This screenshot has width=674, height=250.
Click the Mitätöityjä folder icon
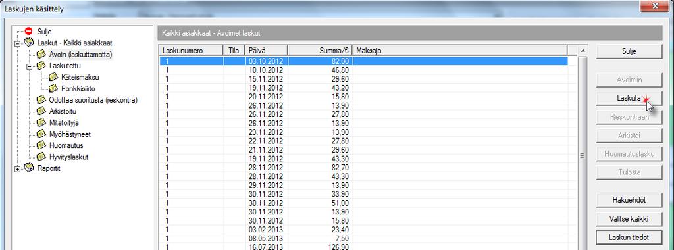[x=41, y=122]
